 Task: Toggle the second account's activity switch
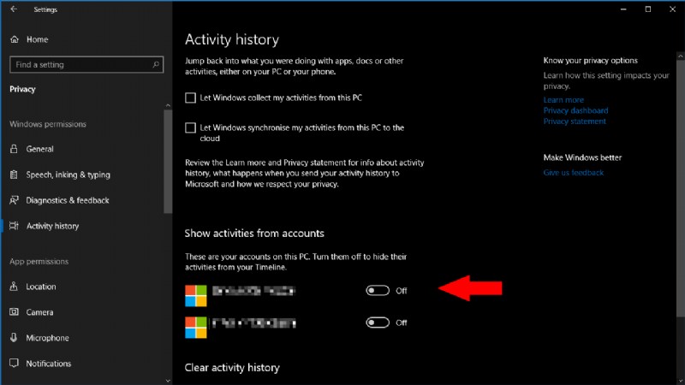pos(378,323)
